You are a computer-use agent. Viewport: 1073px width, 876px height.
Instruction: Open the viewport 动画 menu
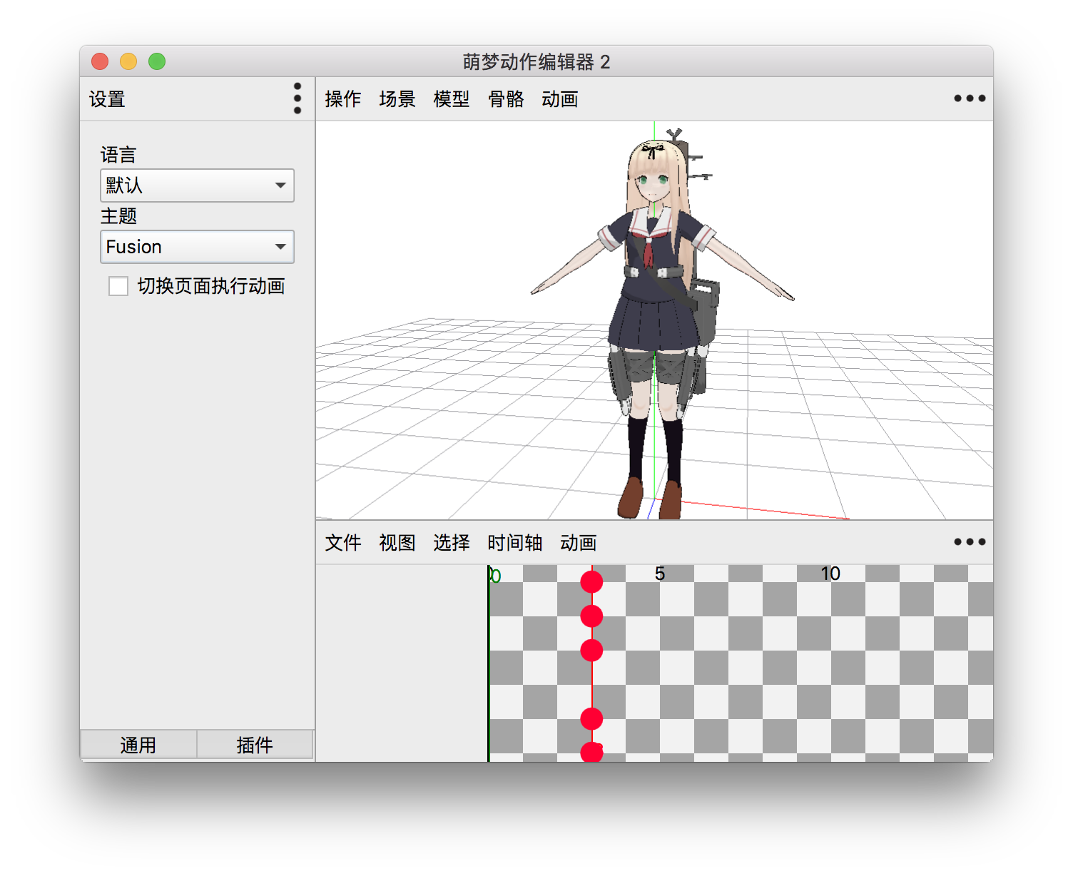[x=560, y=99]
